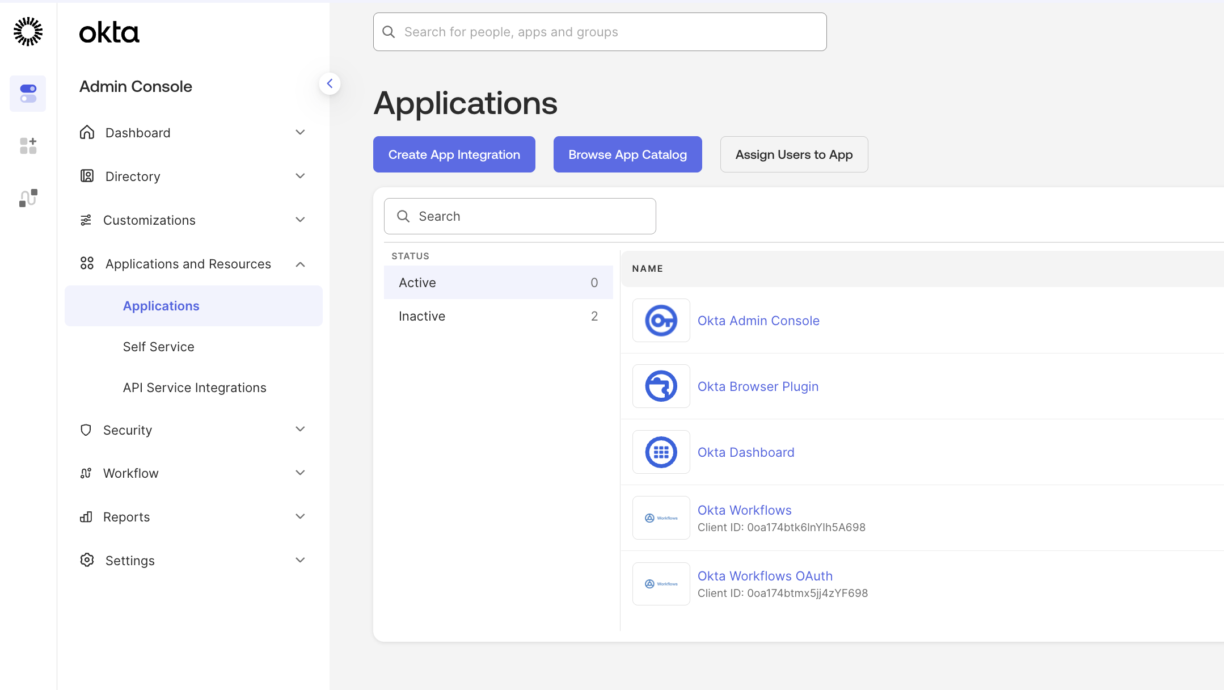1224x690 pixels.
Task: Collapse the Applications and Resources chevron
Action: 301,264
